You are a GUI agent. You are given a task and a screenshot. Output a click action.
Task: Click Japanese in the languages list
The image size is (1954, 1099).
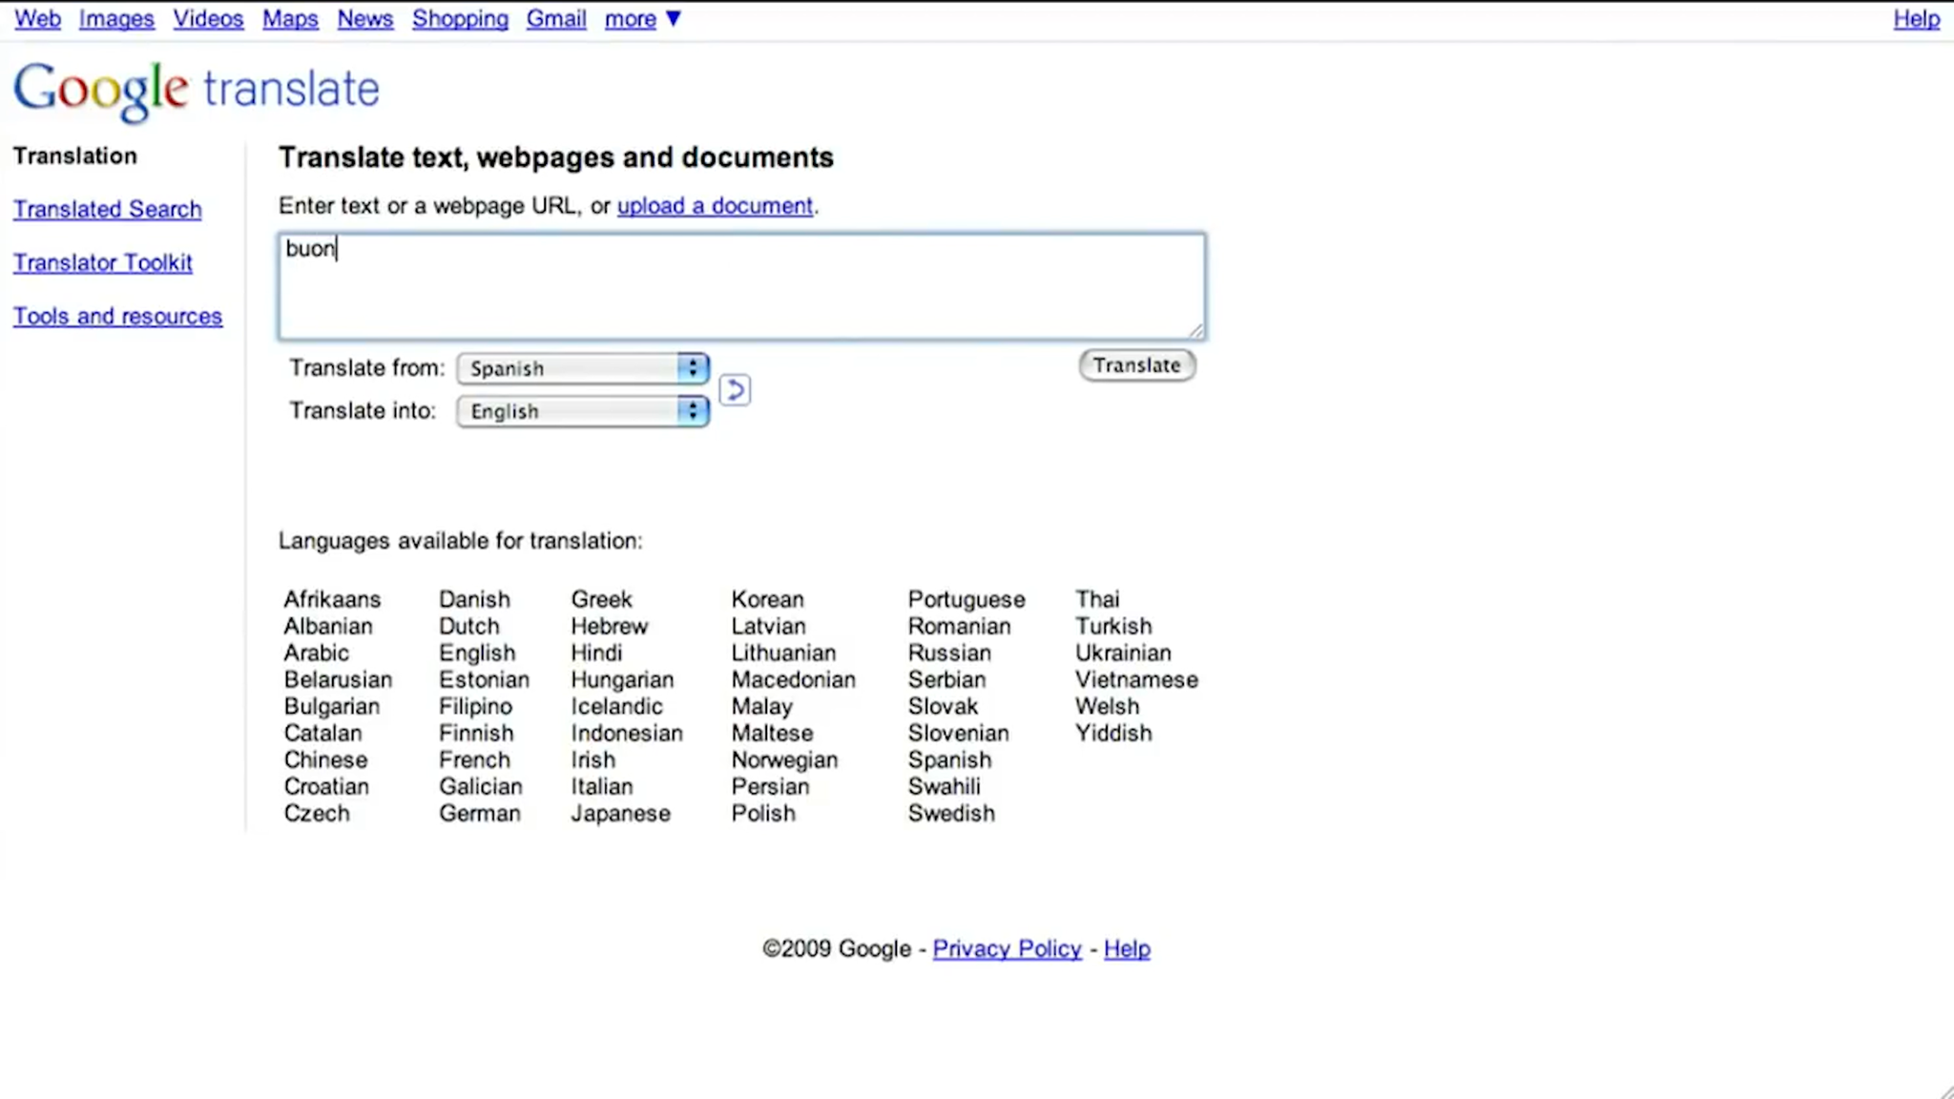coord(621,813)
